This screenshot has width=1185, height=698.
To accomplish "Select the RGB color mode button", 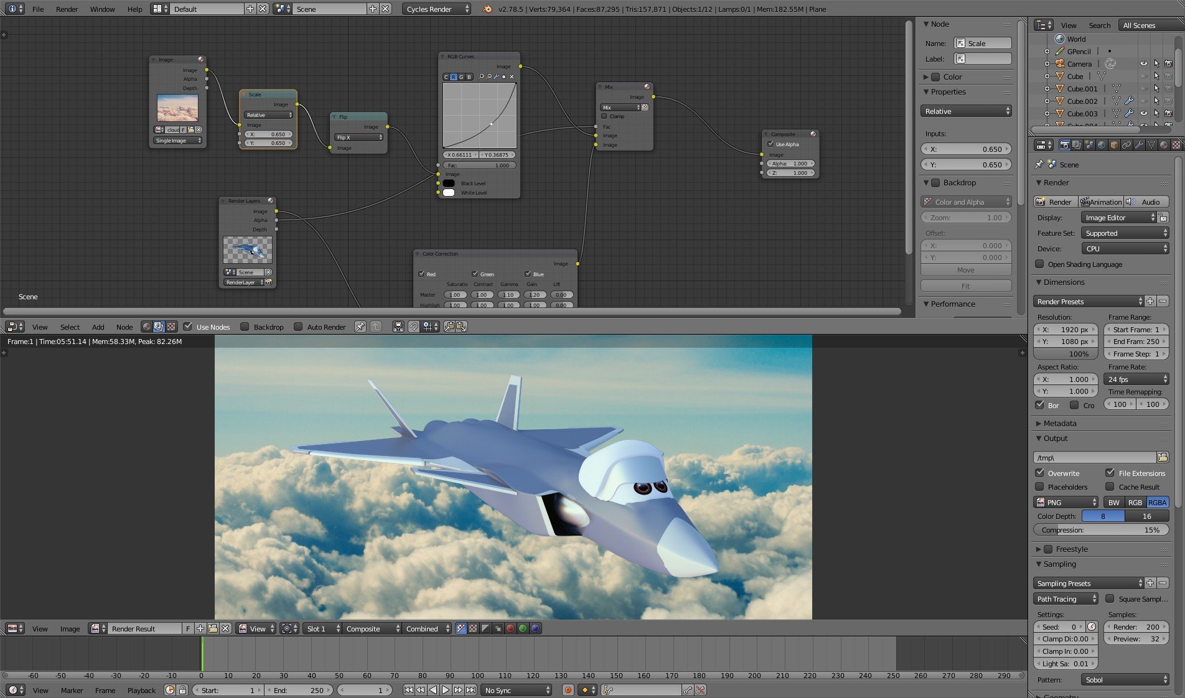I will tap(1135, 502).
